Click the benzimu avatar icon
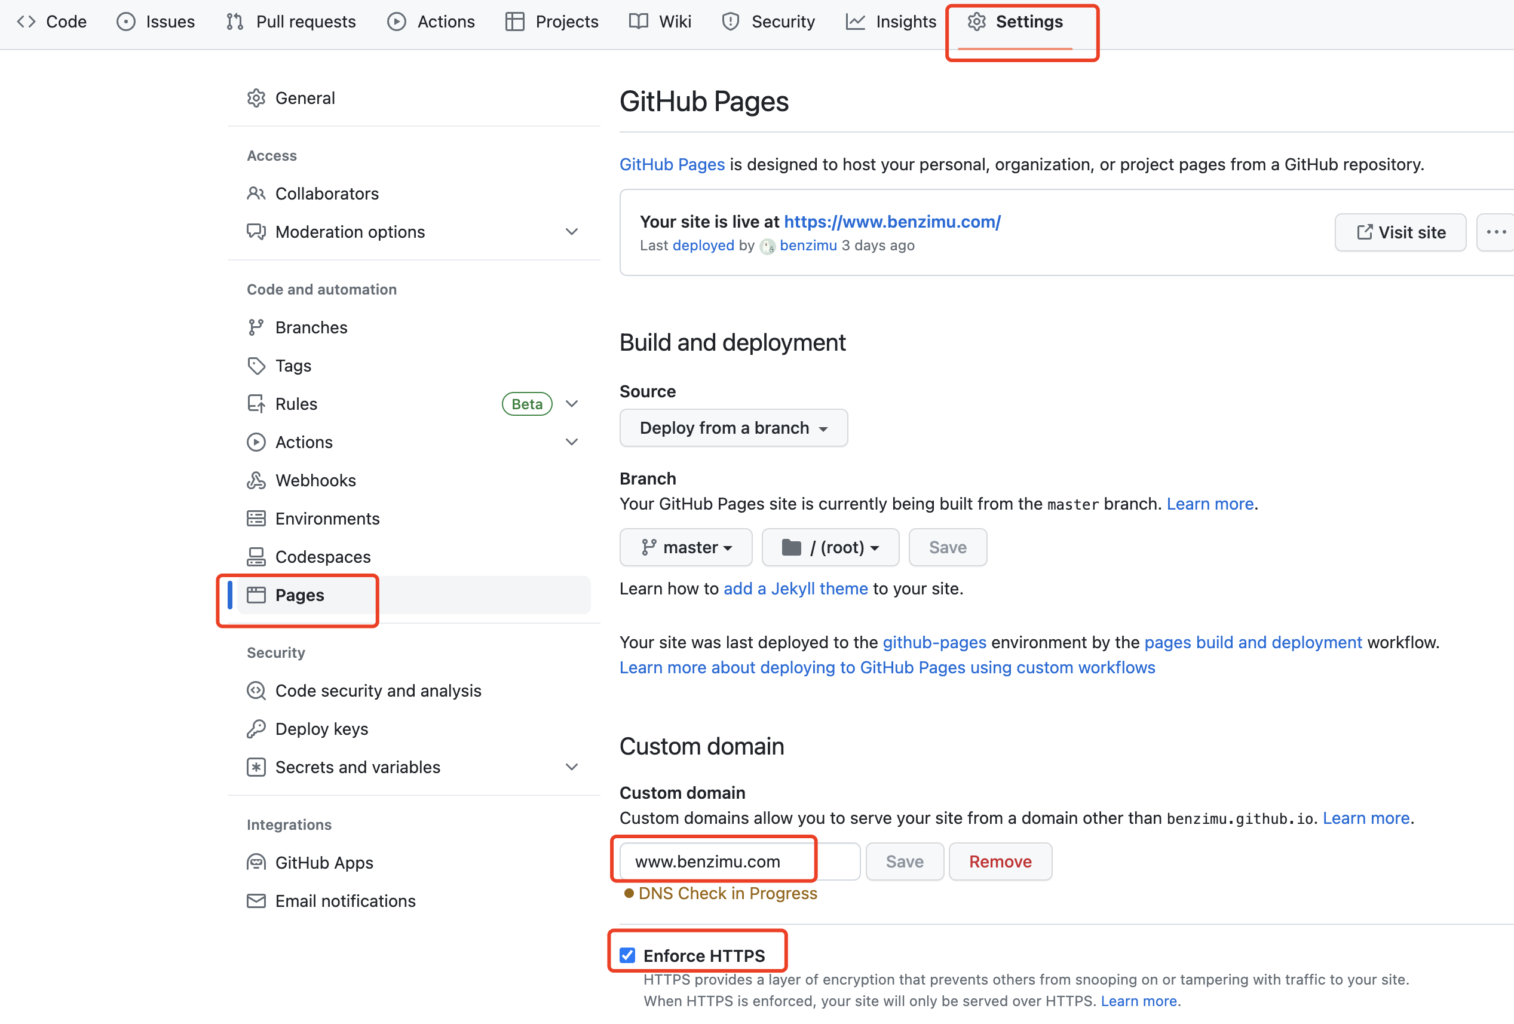This screenshot has height=1024, width=1514. [767, 246]
